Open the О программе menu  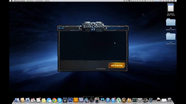pos(39,1)
